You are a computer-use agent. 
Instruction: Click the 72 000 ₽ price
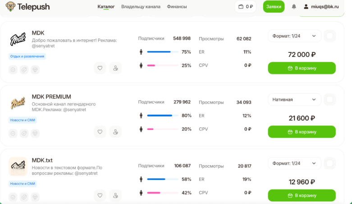pos(302,55)
